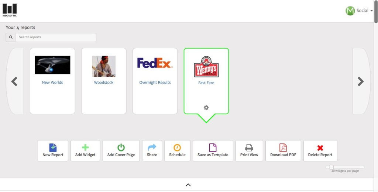Click the Save as Template icon
The width and height of the screenshot is (378, 192).
tap(213, 148)
